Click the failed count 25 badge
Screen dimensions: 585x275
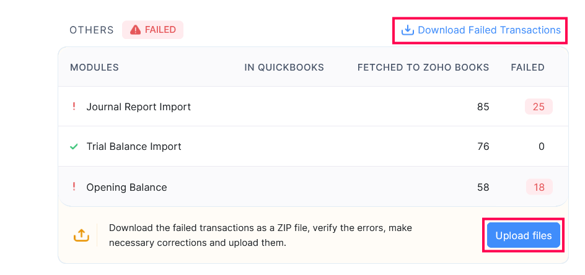539,107
